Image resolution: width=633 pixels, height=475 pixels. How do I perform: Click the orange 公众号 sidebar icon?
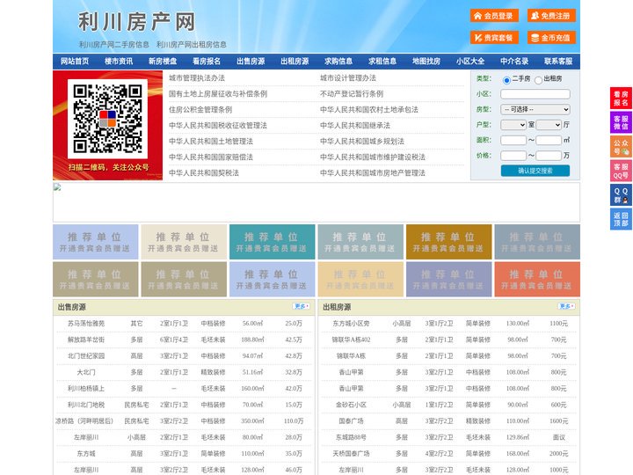coord(621,147)
